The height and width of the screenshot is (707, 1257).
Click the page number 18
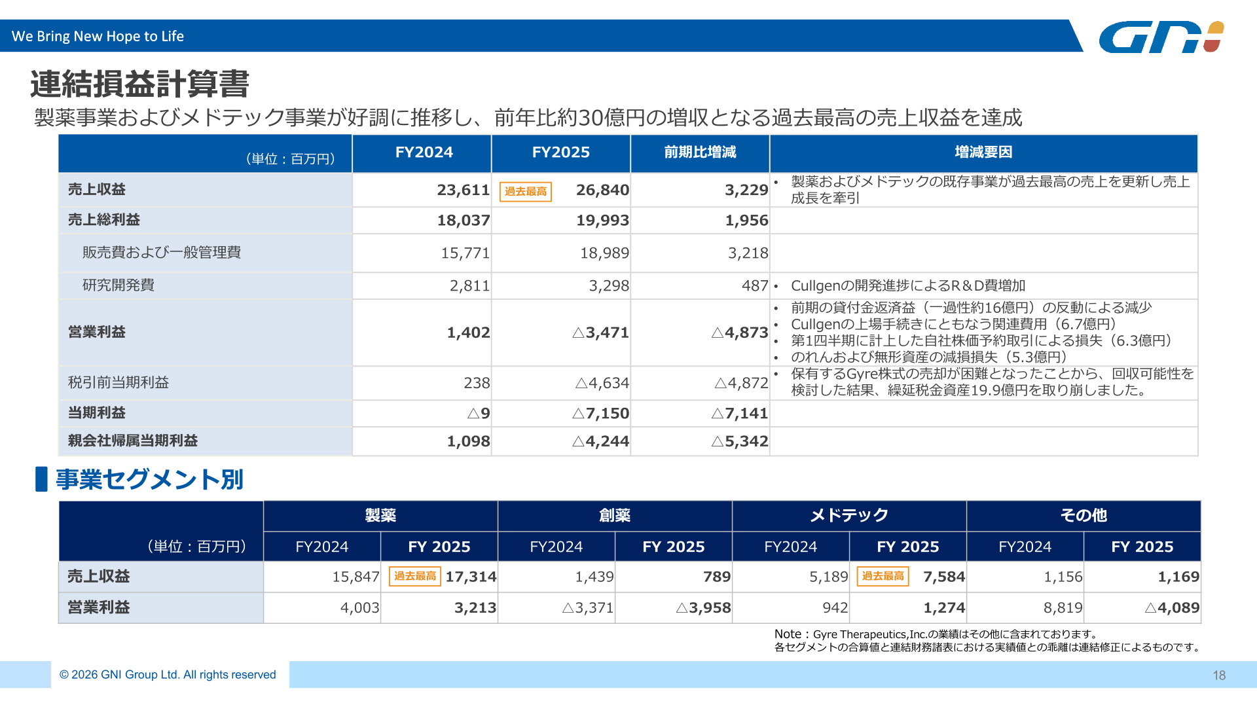point(1219,675)
